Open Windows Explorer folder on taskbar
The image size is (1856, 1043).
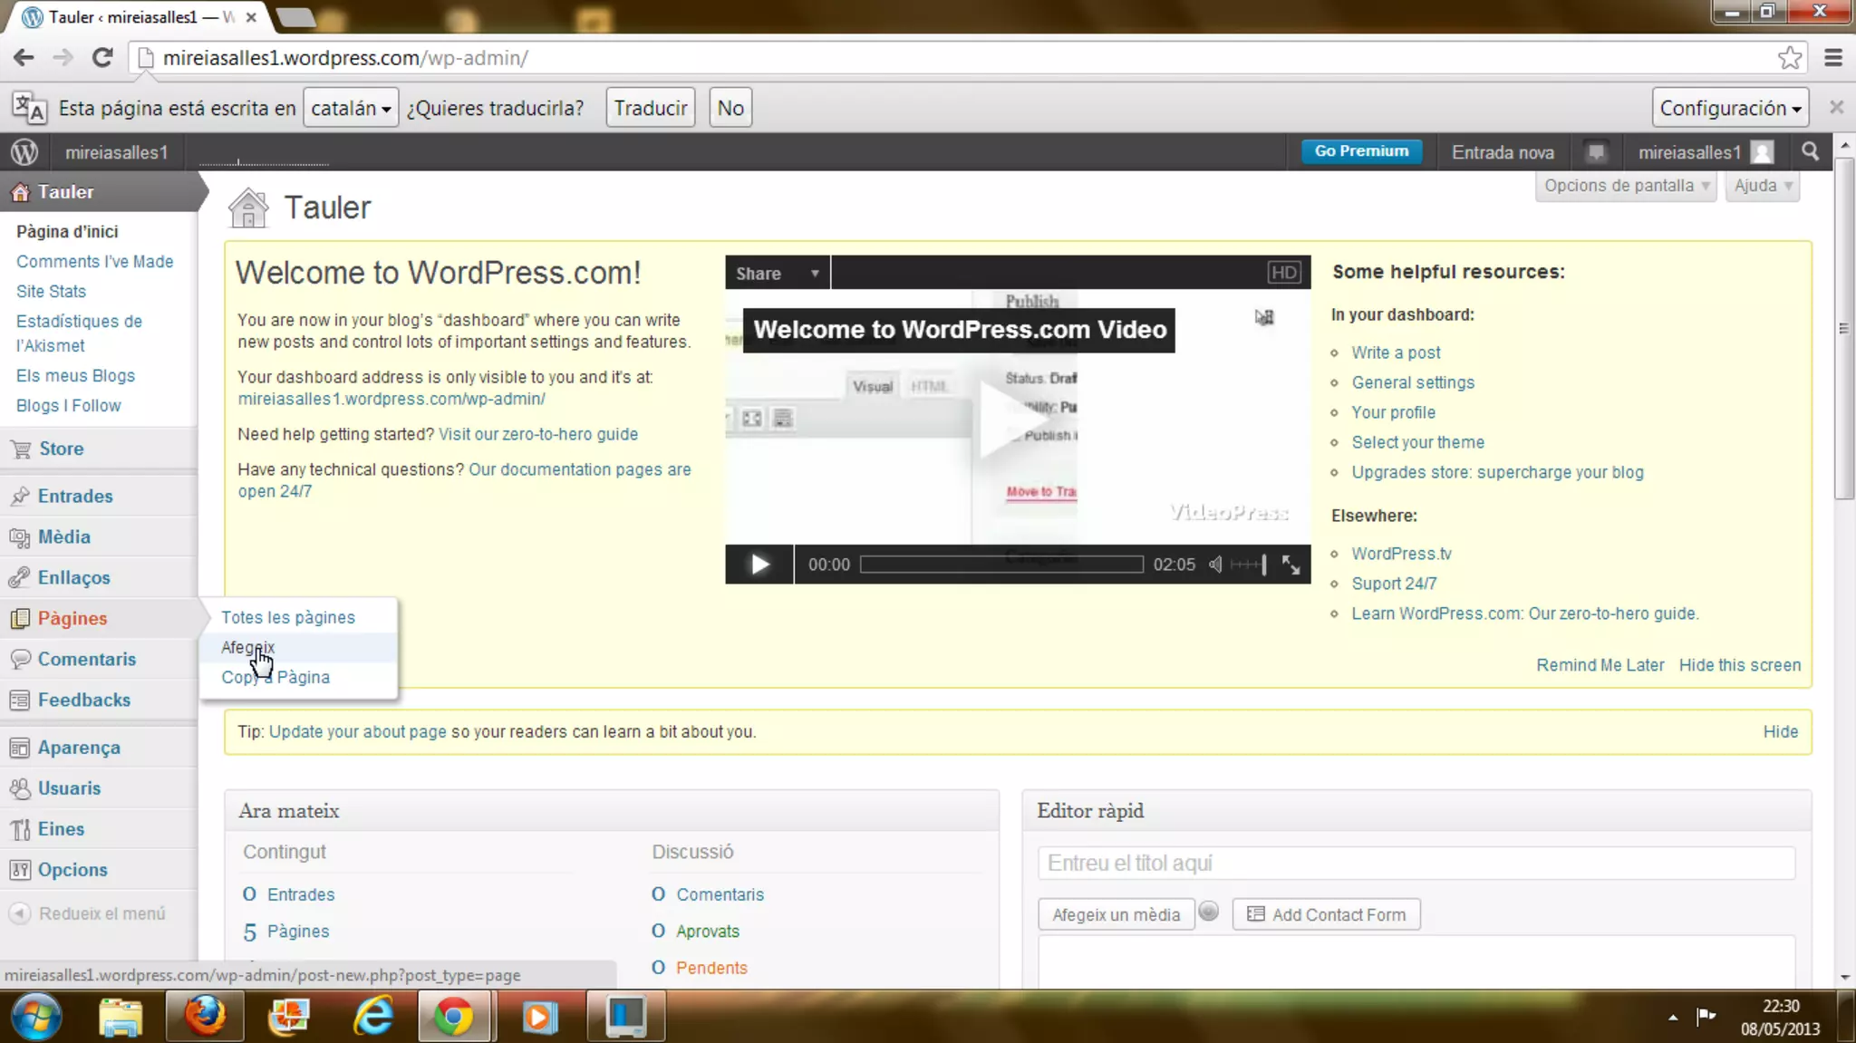(121, 1016)
